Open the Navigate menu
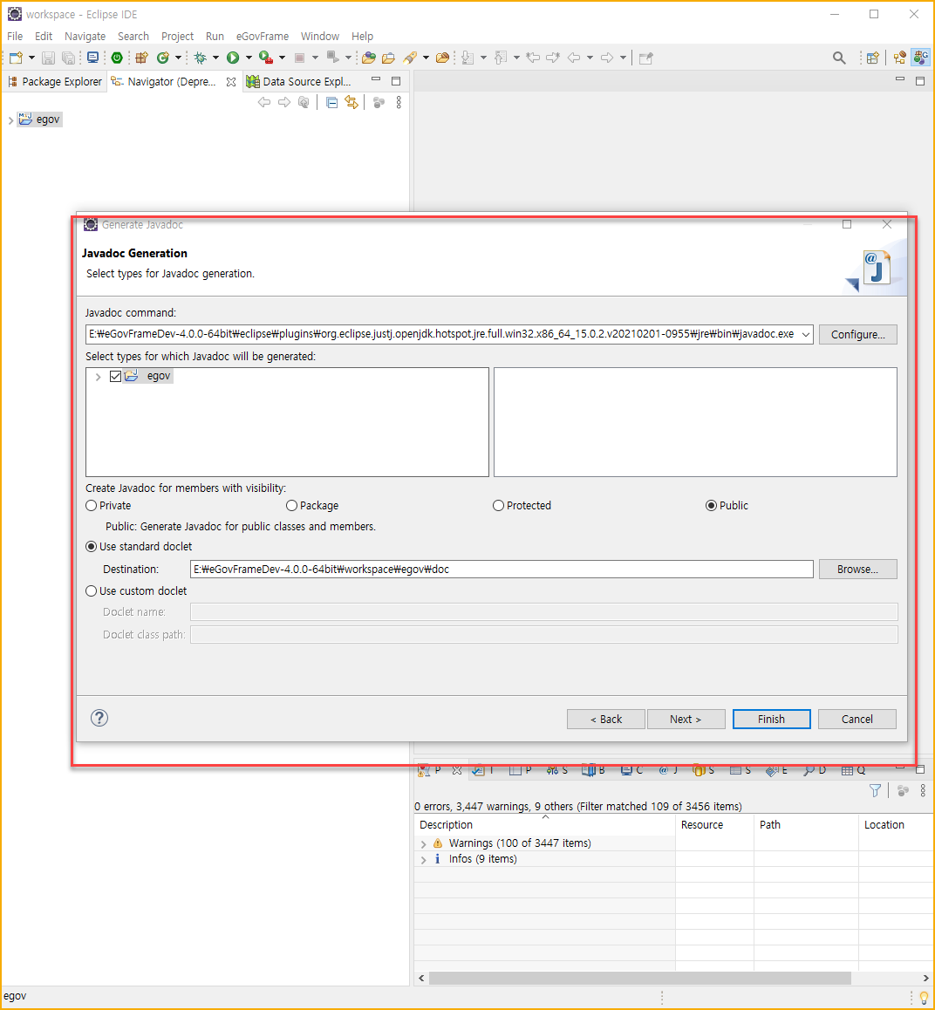Viewport: 935px width, 1010px height. (85, 36)
